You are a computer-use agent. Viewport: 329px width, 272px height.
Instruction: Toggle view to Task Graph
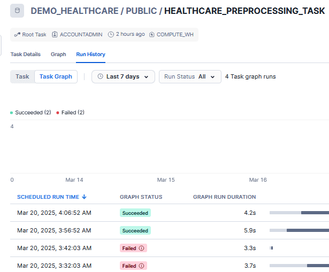point(56,76)
